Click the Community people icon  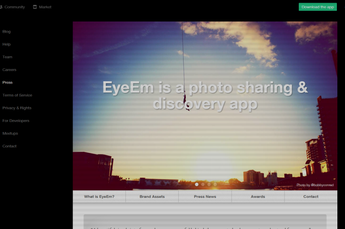1,7
